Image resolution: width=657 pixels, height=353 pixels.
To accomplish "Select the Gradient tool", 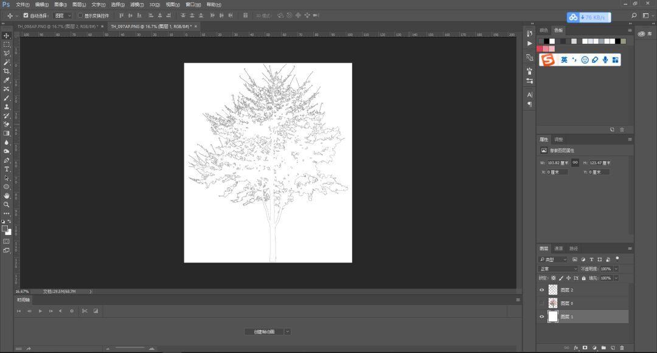I will pos(6,134).
